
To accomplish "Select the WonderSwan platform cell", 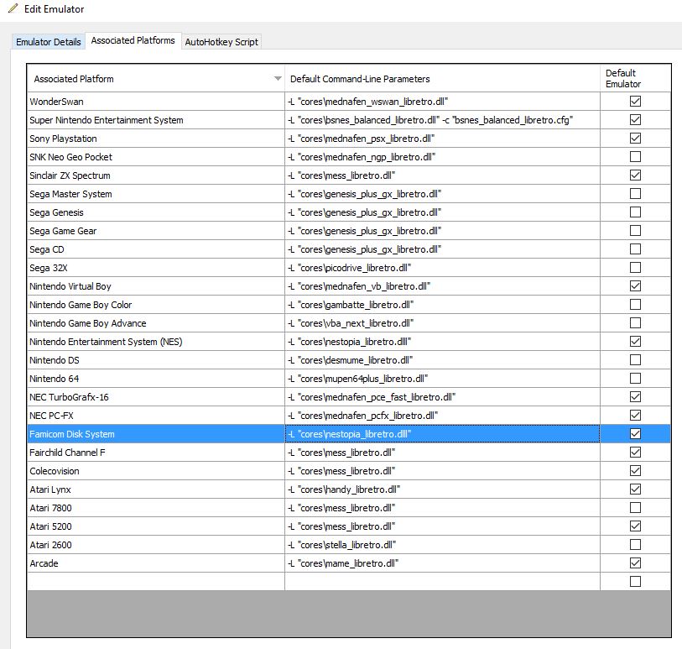I will click(156, 102).
